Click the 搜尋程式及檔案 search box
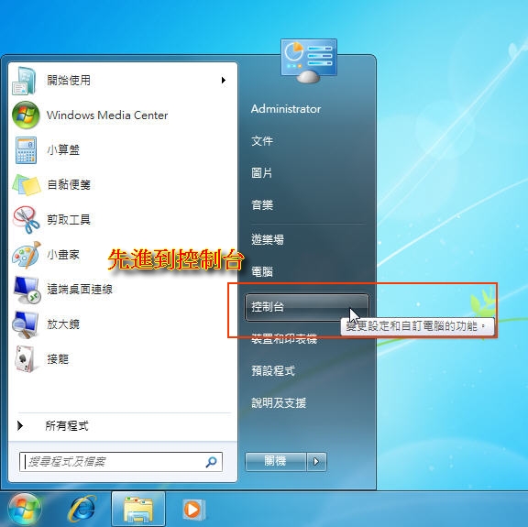The image size is (528, 527). tap(121, 462)
